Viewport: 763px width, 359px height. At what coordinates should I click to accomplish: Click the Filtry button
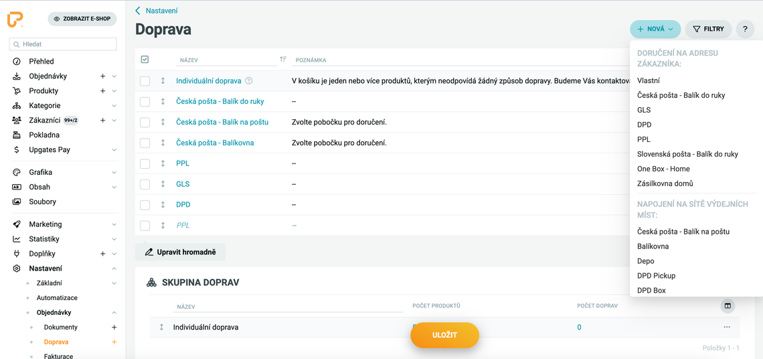(708, 29)
